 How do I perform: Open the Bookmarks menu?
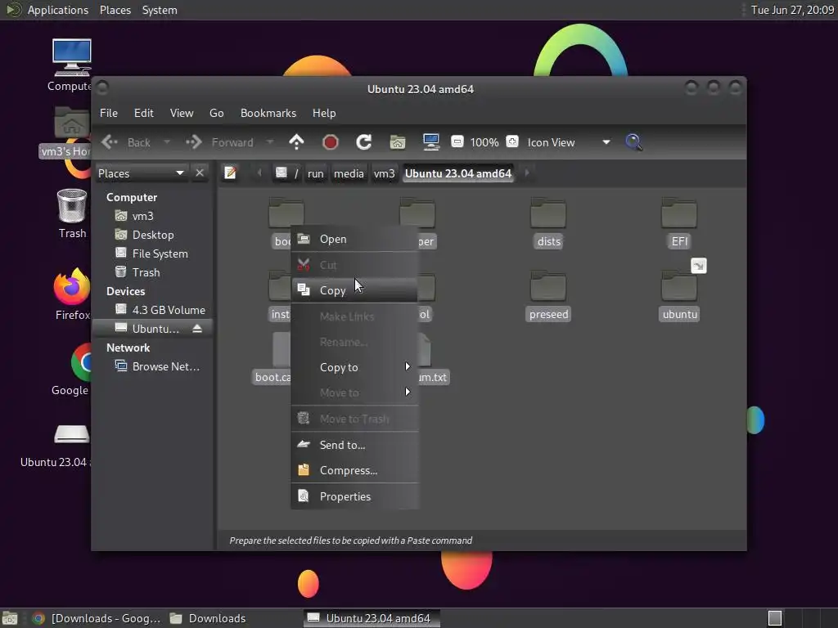(268, 113)
